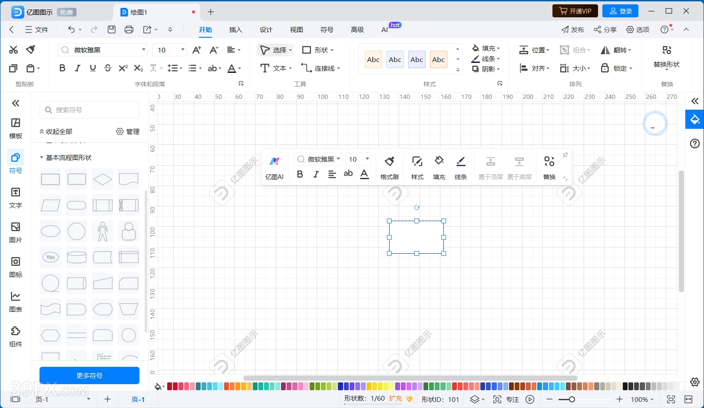Click the Redo arrow icon
Viewport: 704px width, 408px height.
point(94,29)
